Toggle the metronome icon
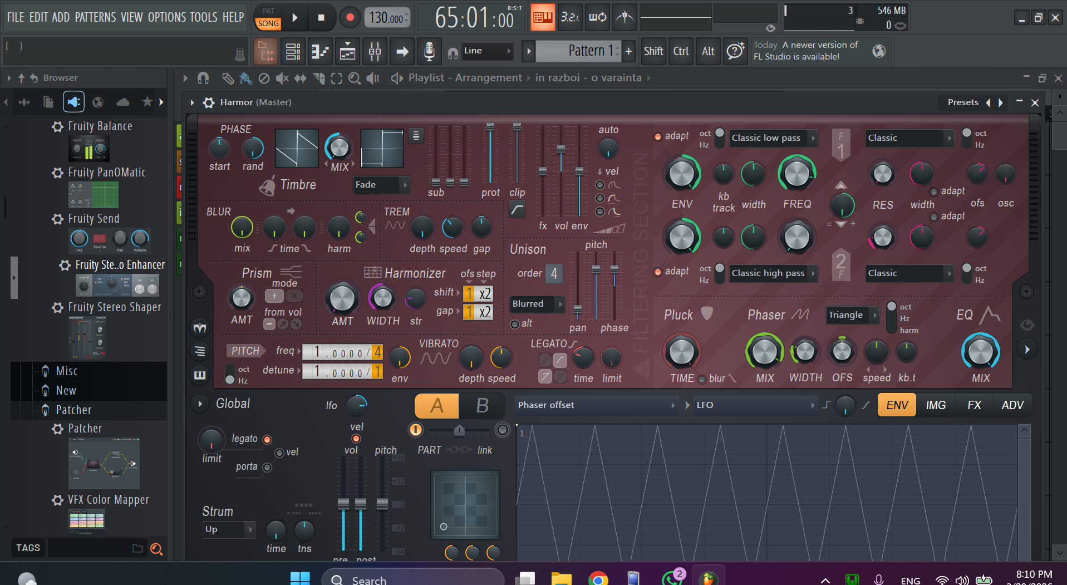Viewport: 1067px width, 585px height. (x=625, y=17)
